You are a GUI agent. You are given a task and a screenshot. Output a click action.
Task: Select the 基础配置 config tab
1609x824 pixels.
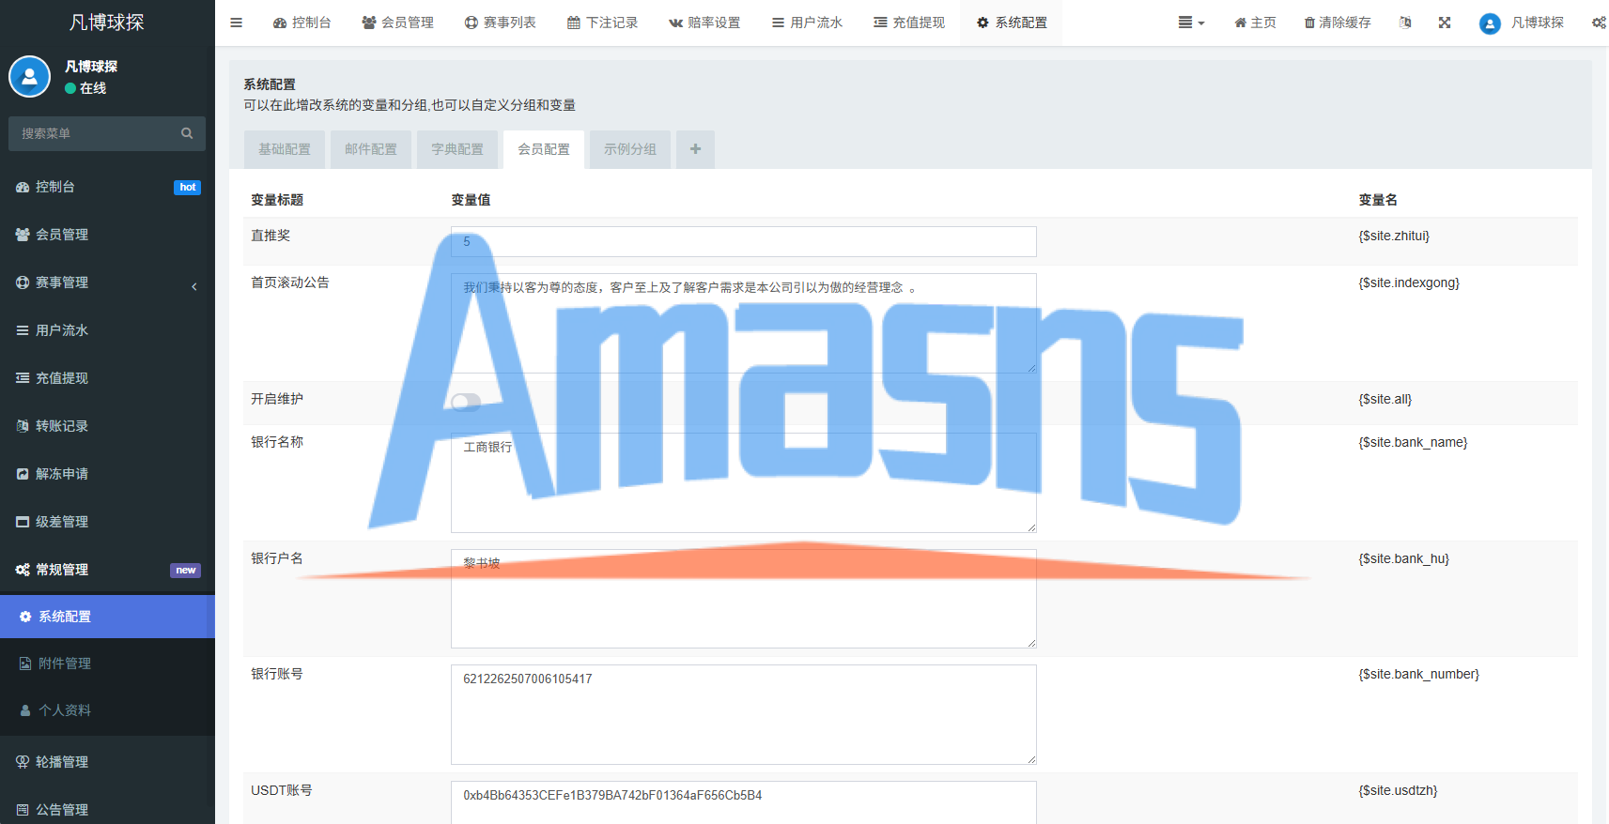pyautogui.click(x=285, y=149)
